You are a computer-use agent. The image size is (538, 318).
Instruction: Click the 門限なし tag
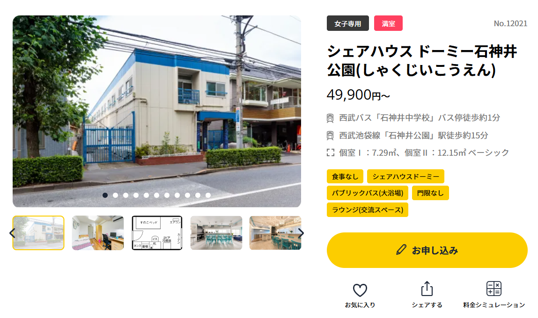click(430, 193)
